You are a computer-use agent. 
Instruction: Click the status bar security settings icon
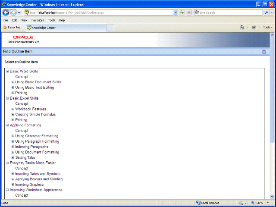pos(241,203)
